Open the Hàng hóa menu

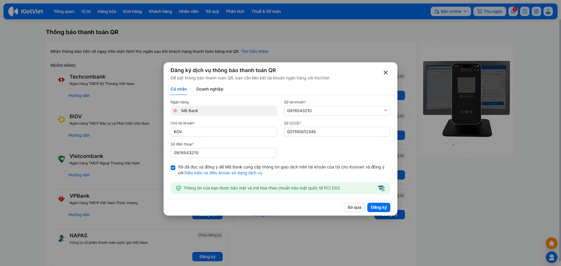point(107,12)
